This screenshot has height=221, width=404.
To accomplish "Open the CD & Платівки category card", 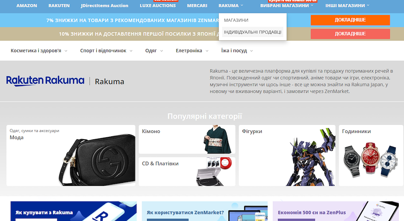I will coord(187,171).
